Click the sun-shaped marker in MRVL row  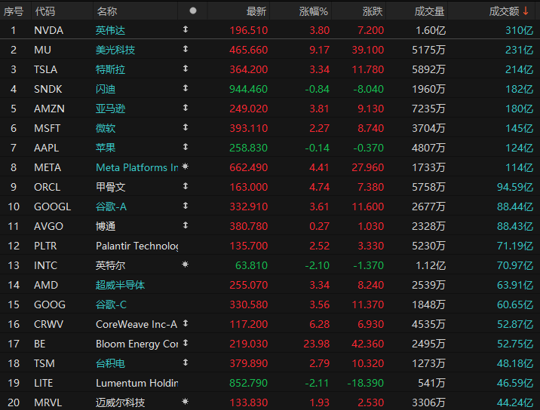click(x=186, y=402)
